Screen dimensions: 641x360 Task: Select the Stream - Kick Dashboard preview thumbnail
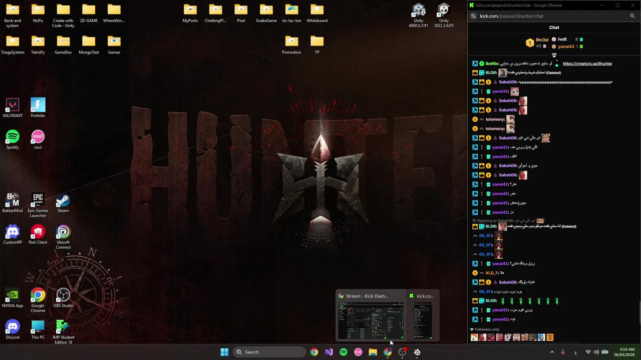click(x=370, y=315)
